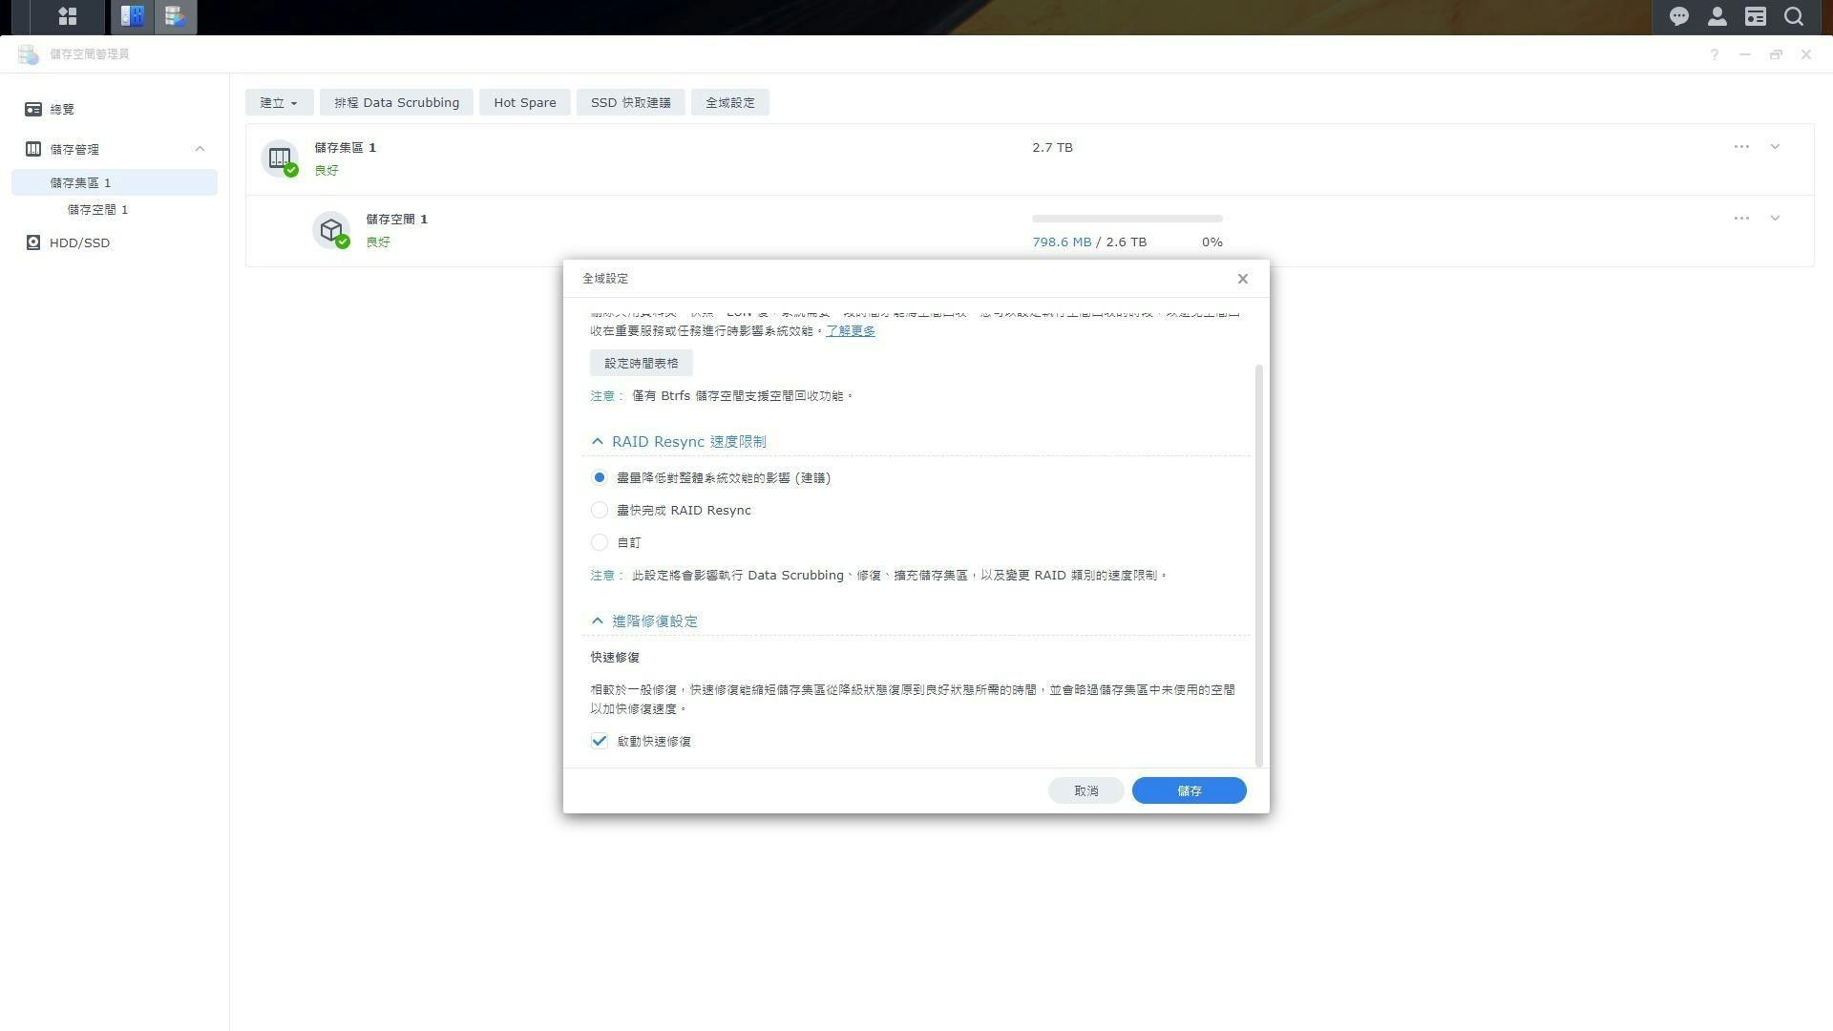Open the 建立 dropdown button

point(279,102)
